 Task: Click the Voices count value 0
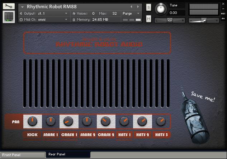93,14
